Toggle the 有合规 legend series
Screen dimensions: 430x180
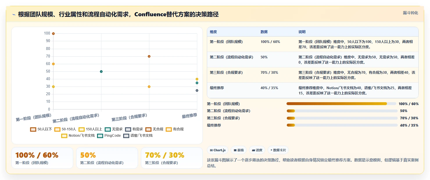(x=175, y=129)
